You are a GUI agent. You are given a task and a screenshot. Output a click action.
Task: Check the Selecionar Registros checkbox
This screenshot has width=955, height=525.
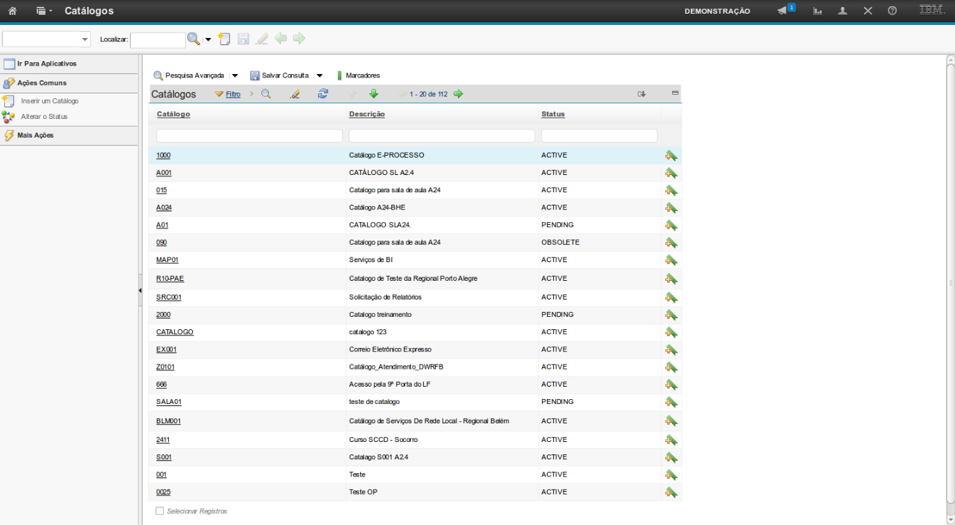[160, 511]
